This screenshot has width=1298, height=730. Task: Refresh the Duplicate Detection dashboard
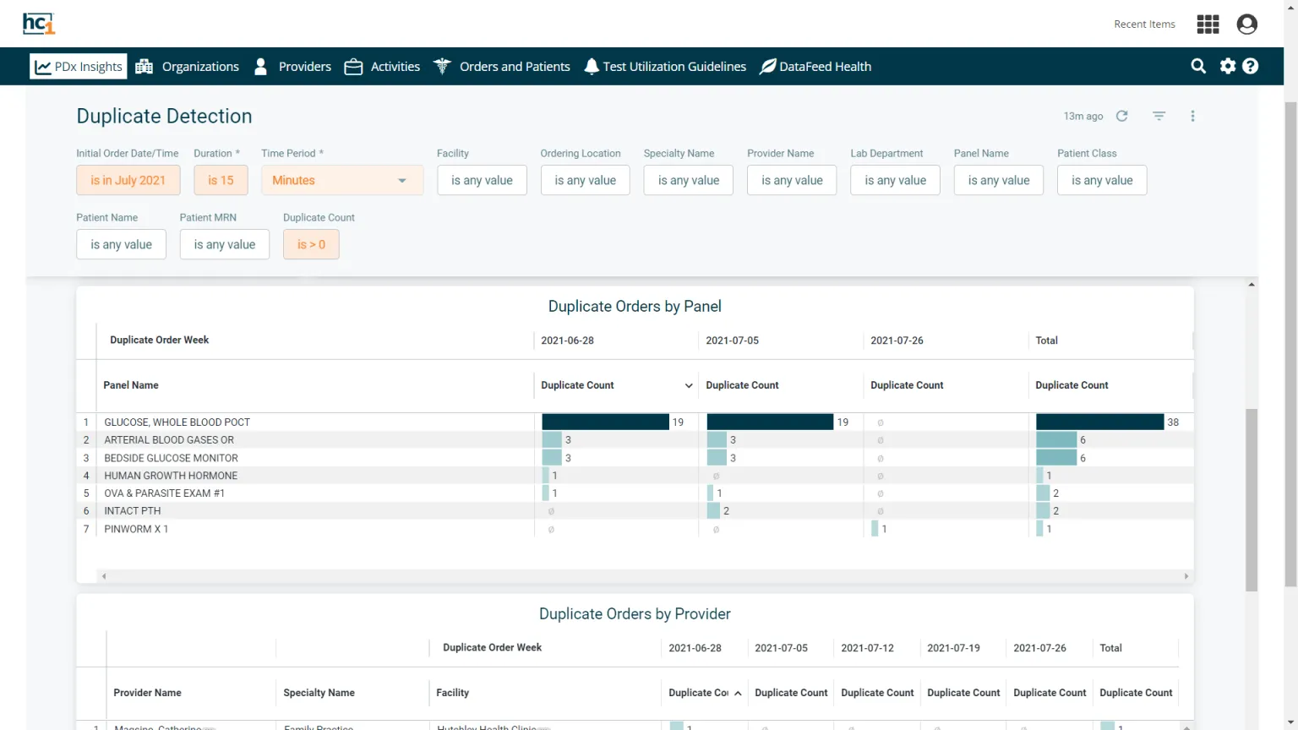click(1121, 116)
